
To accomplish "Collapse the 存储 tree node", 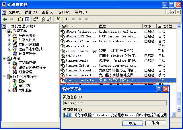I will pyautogui.click(x=4, y=58).
